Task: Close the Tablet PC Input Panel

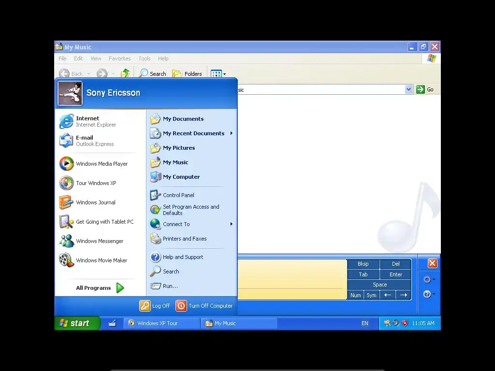Action: click(432, 263)
